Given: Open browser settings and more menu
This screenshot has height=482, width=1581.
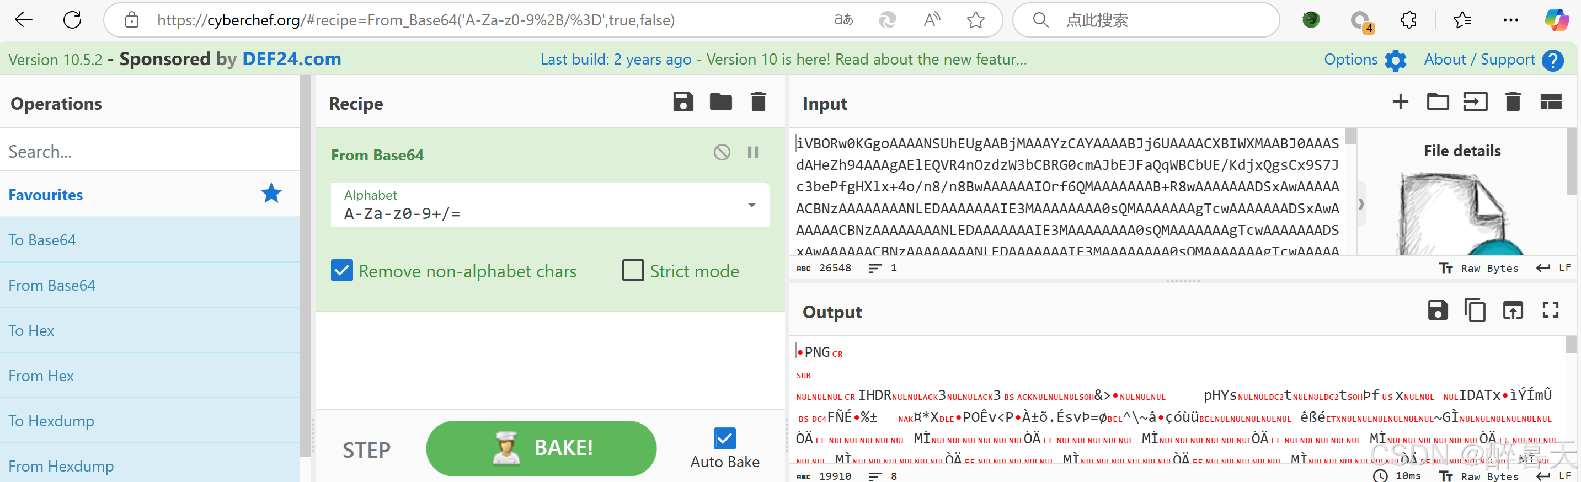Looking at the screenshot, I should pyautogui.click(x=1510, y=20).
